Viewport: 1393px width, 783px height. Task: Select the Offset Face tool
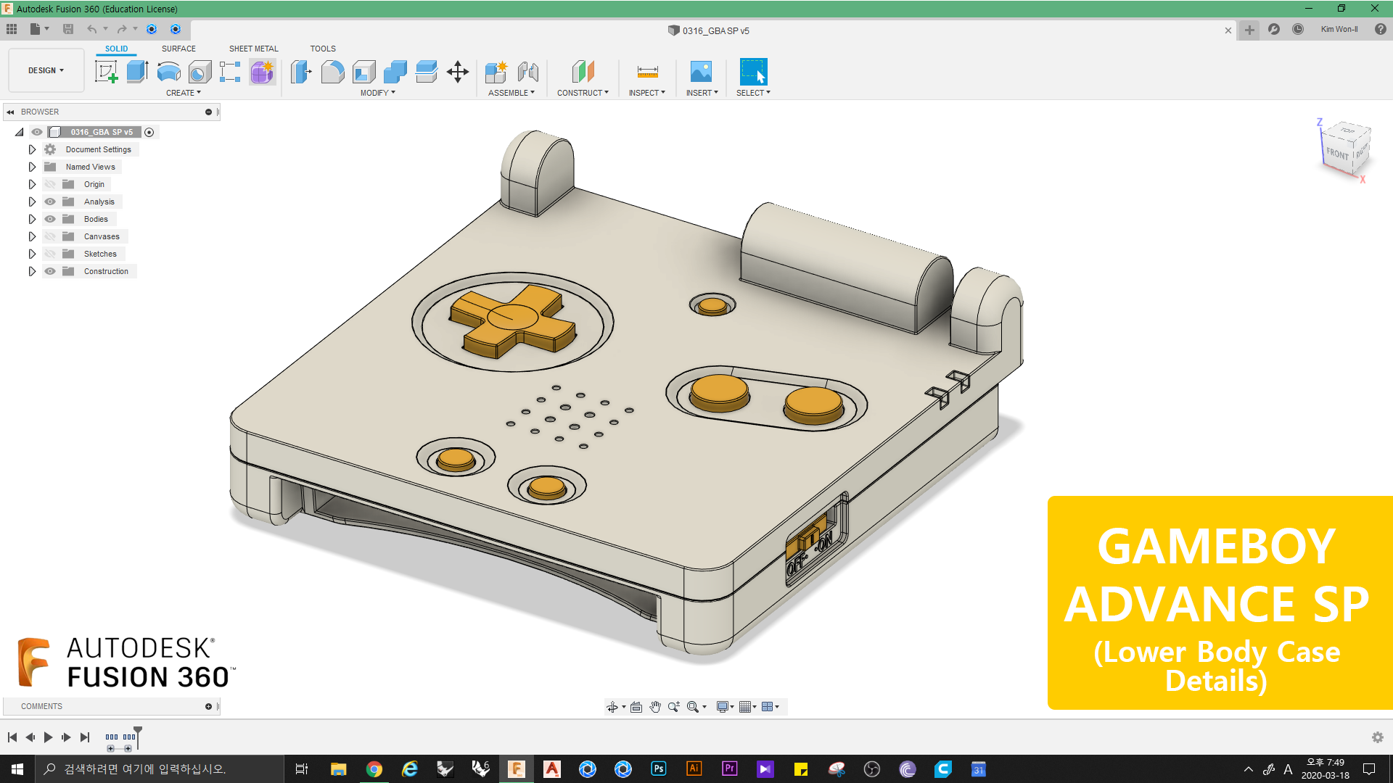pyautogui.click(x=427, y=72)
